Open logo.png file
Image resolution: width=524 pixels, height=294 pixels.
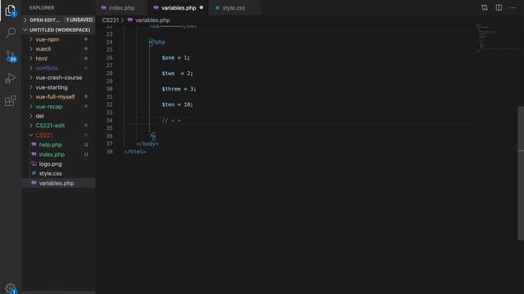[x=58, y=164]
